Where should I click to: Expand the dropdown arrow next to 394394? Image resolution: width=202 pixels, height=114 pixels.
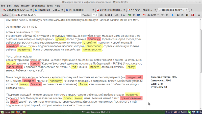click(159, 15)
